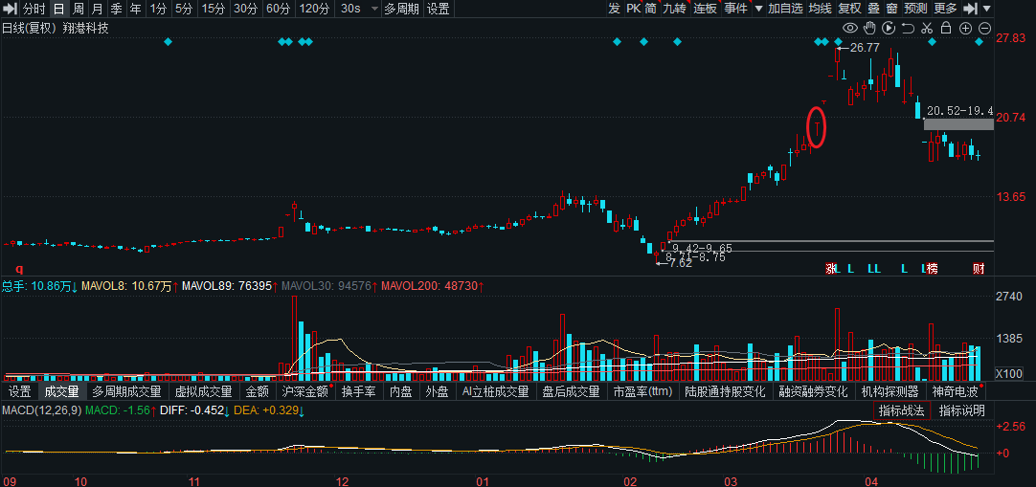The width and height of the screenshot is (1036, 487).
Task: Open the 多周期 multi-period option
Action: pyautogui.click(x=402, y=9)
